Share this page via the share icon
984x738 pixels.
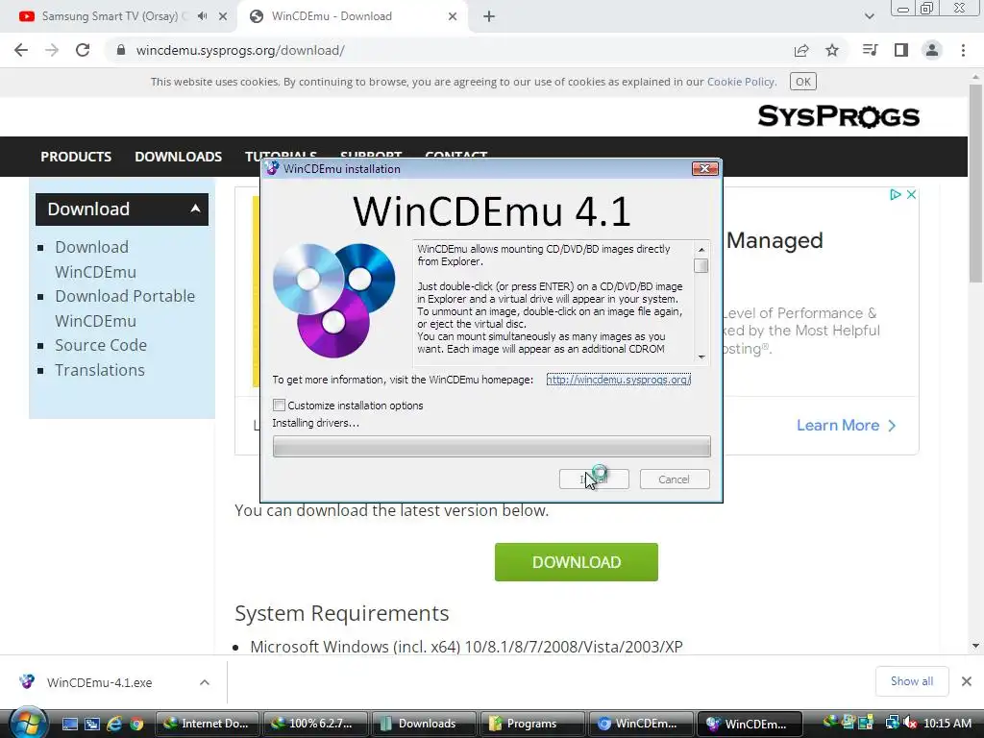801,50
